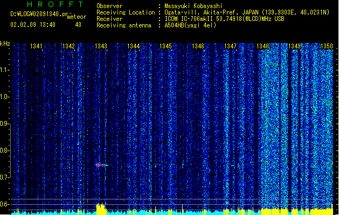Click the meteor count value 43
The image size is (339, 215).
point(78,25)
